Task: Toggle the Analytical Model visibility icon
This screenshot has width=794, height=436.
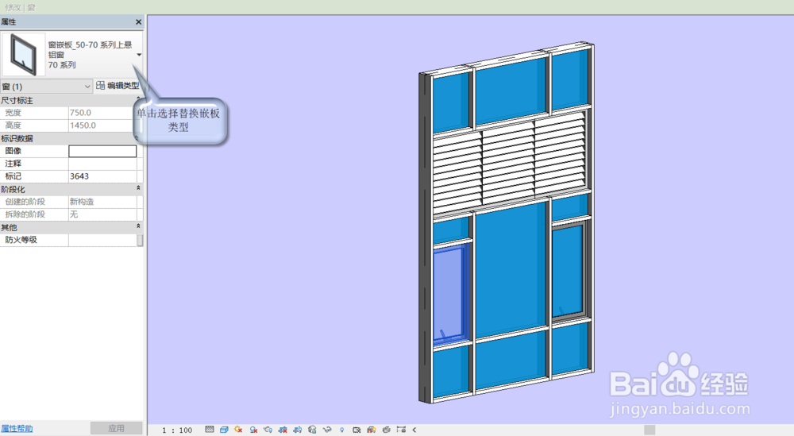Action: tap(371, 430)
